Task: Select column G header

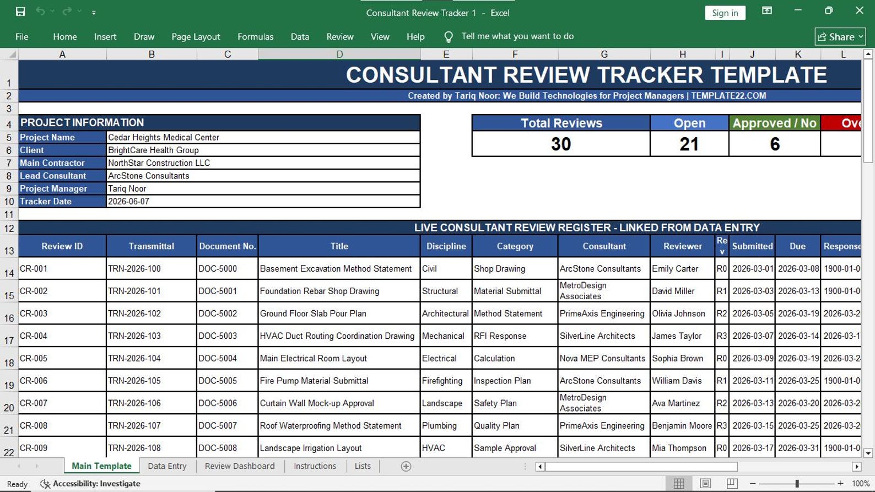Action: click(604, 54)
